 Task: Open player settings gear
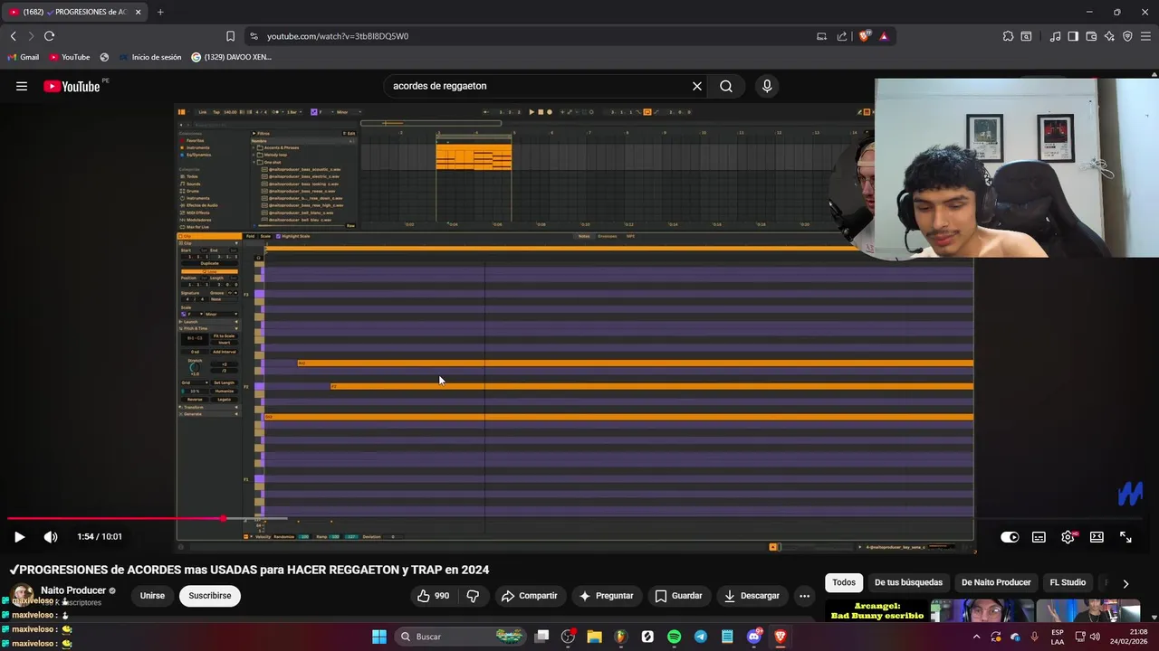[x=1068, y=536]
